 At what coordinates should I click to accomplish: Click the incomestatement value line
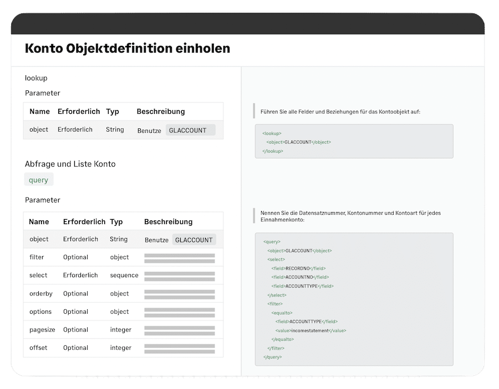click(310, 330)
